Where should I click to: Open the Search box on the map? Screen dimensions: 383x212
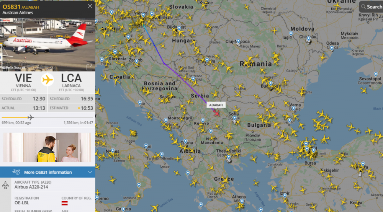pos(371,7)
